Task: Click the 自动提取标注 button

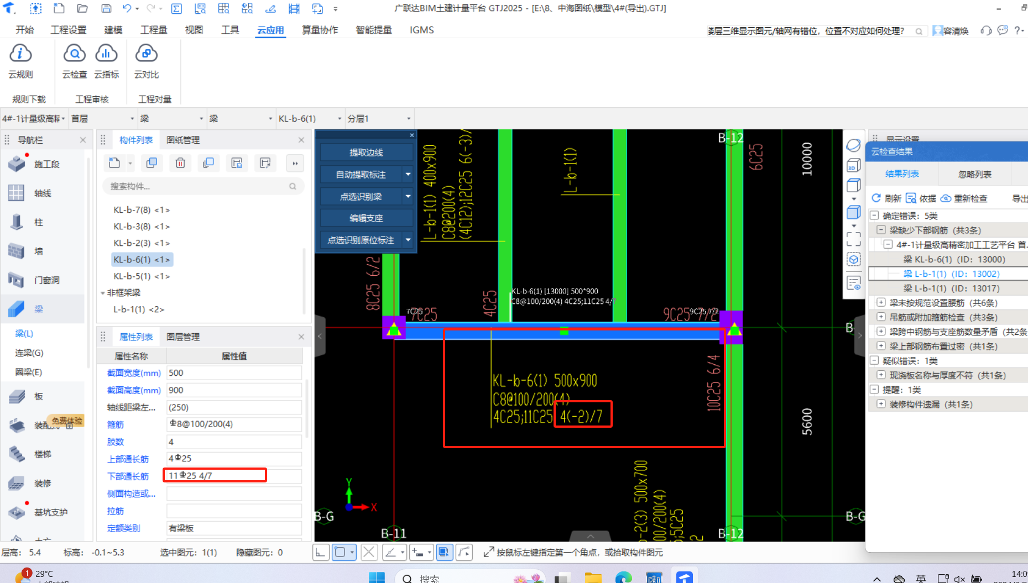Action: click(361, 175)
